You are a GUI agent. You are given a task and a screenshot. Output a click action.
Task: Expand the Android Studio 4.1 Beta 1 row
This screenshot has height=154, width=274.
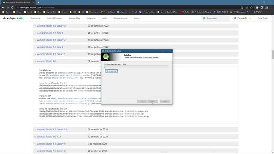point(136,47)
